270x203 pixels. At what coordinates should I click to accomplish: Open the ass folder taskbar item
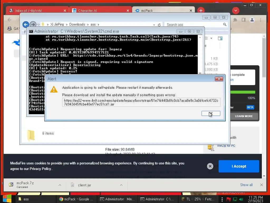click(35, 199)
